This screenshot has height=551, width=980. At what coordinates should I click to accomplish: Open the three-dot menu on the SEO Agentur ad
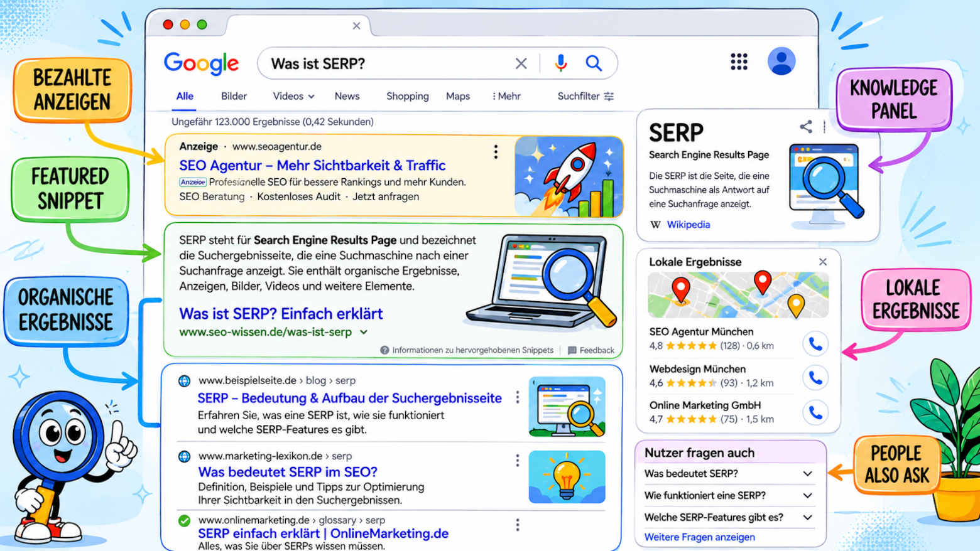click(496, 151)
